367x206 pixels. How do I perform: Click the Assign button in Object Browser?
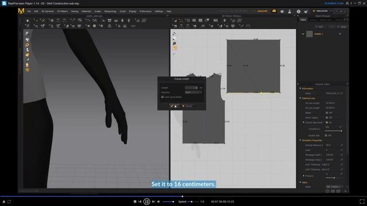(342, 27)
